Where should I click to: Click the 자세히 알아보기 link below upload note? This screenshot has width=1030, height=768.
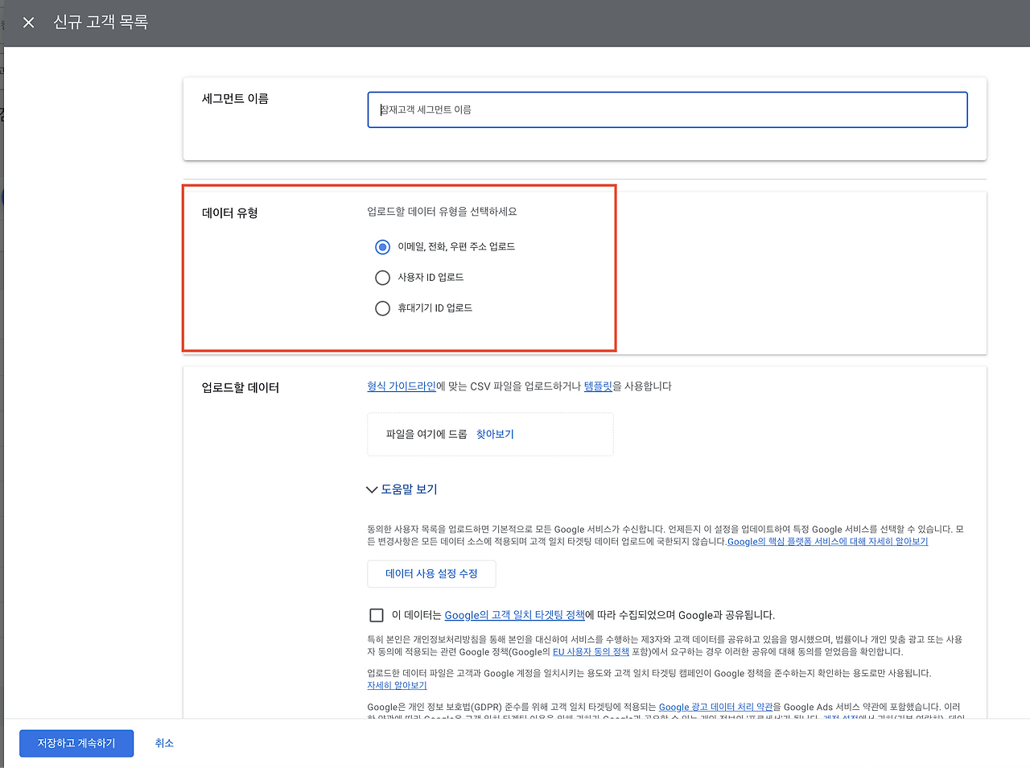(x=397, y=686)
